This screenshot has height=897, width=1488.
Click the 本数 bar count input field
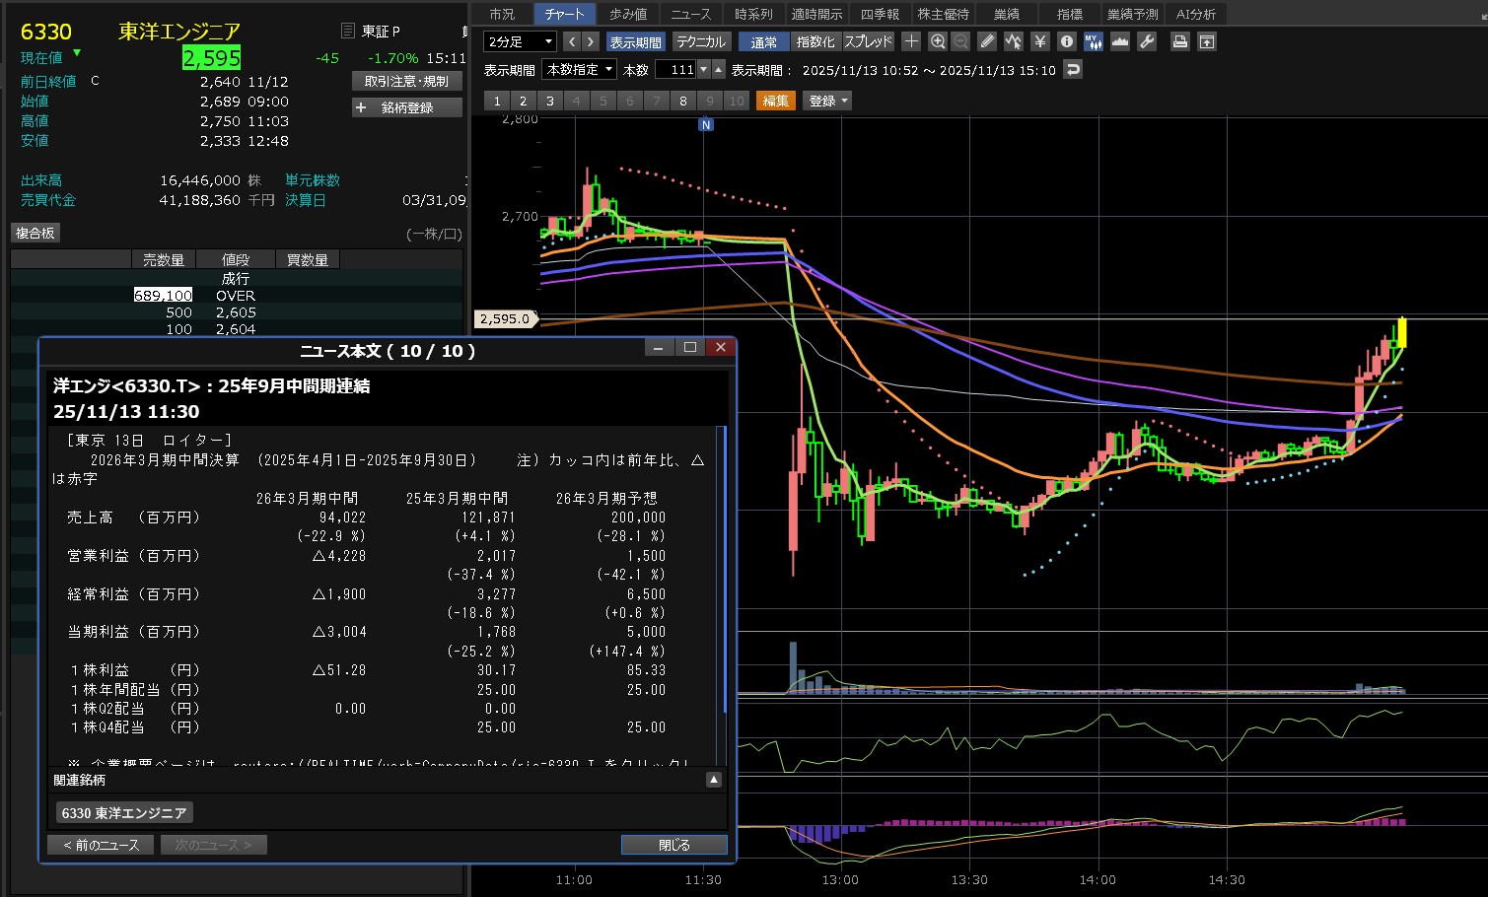[676, 69]
